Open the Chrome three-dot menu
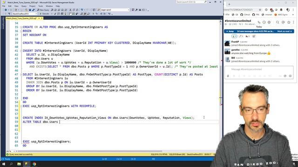The image size is (298, 167). click(294, 10)
